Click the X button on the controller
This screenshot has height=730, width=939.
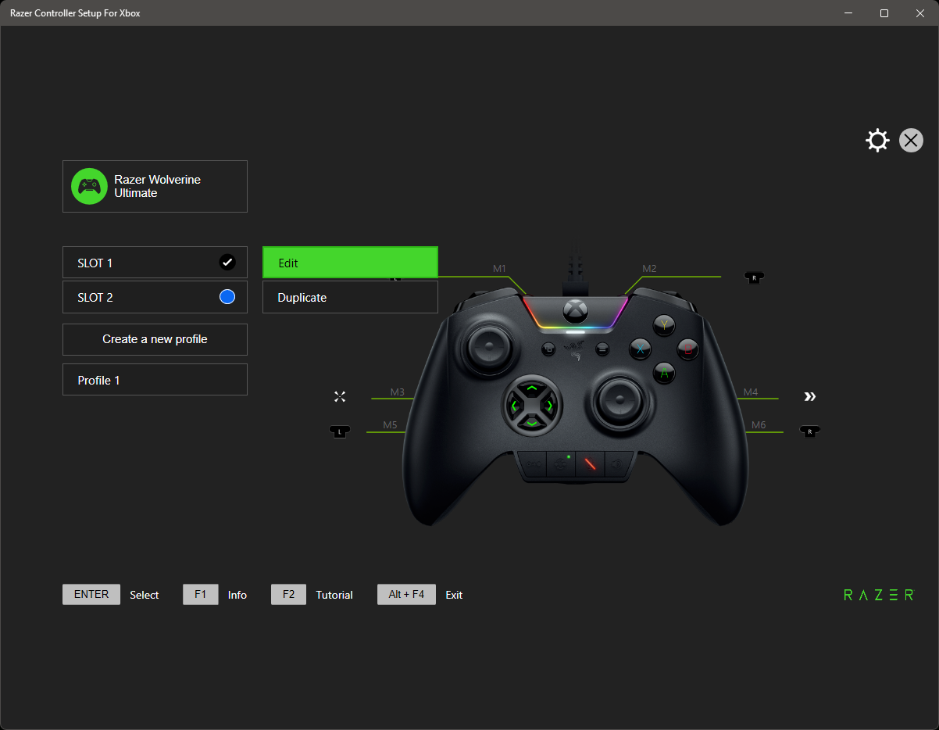[x=641, y=349]
